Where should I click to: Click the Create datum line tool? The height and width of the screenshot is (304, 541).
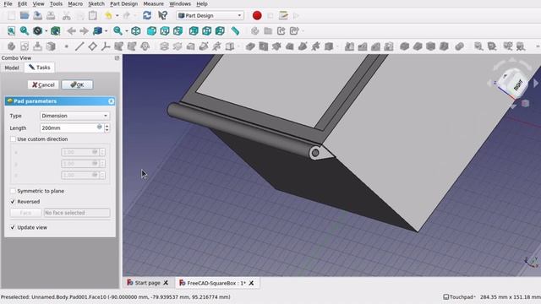pyautogui.click(x=79, y=46)
